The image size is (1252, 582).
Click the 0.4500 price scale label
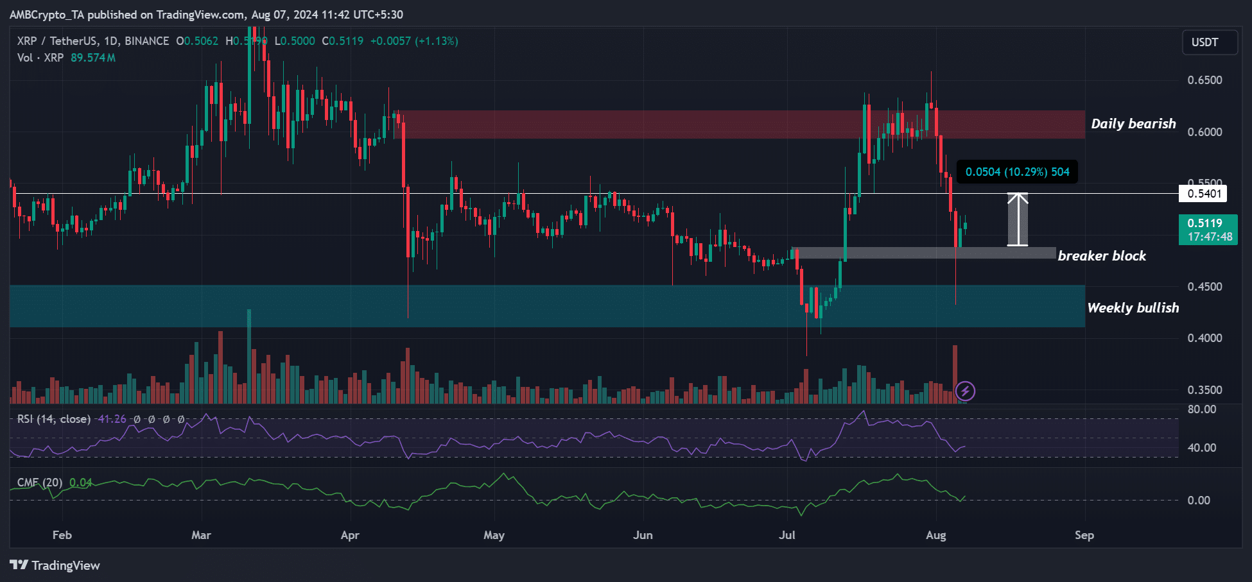click(x=1204, y=287)
